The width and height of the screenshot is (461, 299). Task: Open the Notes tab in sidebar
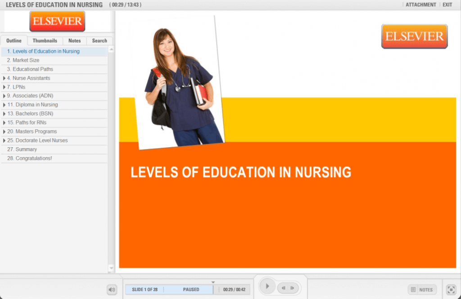(x=74, y=41)
